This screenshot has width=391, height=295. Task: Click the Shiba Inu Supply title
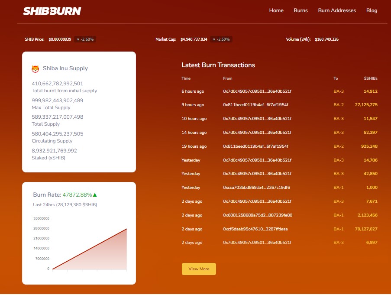coord(65,68)
